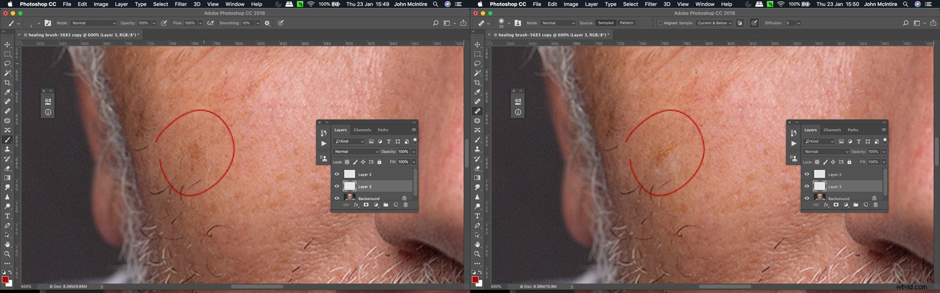Create new group folder in right Layers panel
Image resolution: width=940 pixels, height=293 pixels.
(855, 204)
